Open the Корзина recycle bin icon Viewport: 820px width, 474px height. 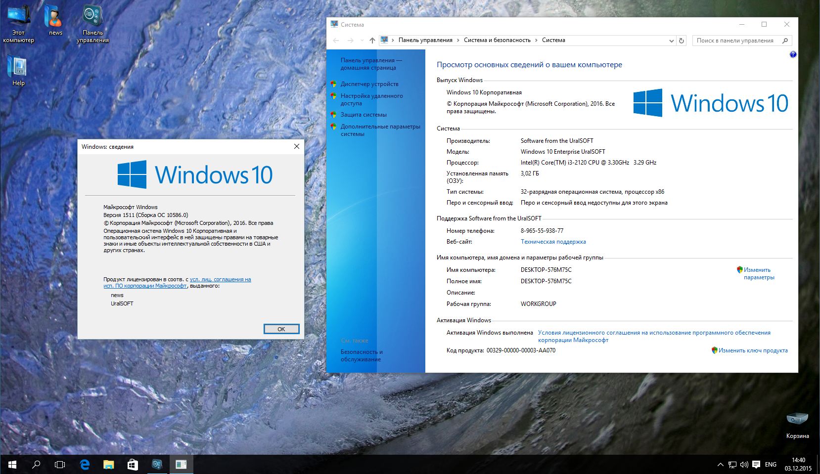point(797,425)
